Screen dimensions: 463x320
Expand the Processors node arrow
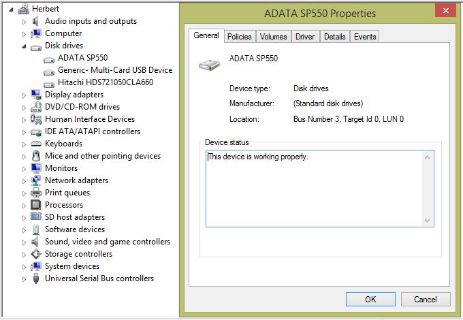pos(25,206)
